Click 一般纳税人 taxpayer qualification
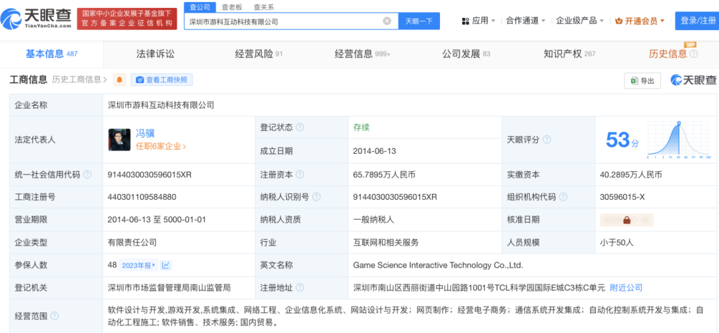Image resolution: width=719 pixels, height=333 pixels. tap(373, 220)
